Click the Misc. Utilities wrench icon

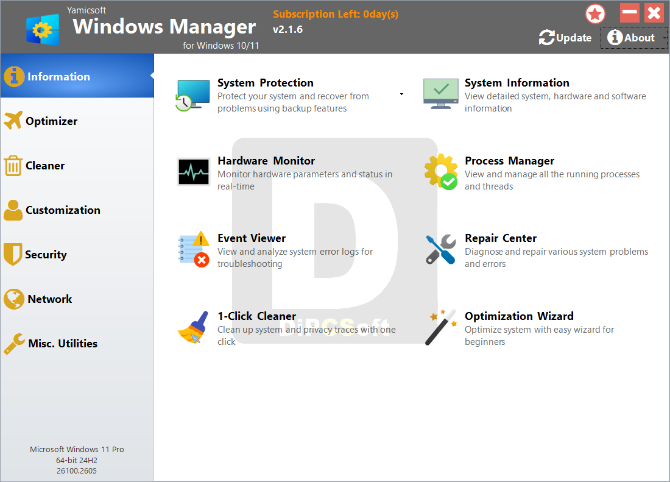coord(14,344)
